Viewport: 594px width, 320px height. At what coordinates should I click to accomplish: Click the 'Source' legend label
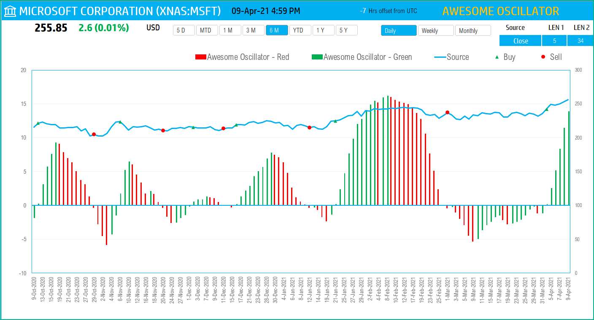pos(458,57)
